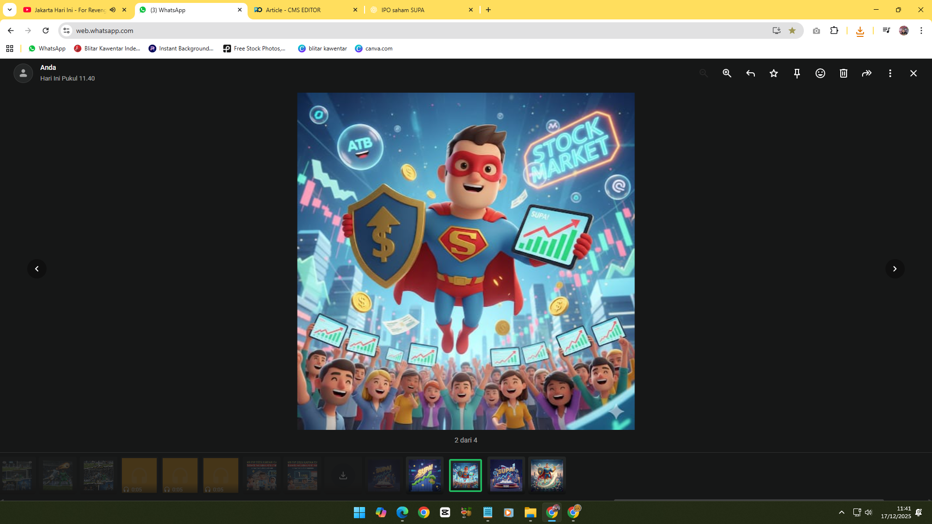This screenshot has height=524, width=932.
Task: Open the Blitar Kawentar Inde... bookmark
Action: 107,49
